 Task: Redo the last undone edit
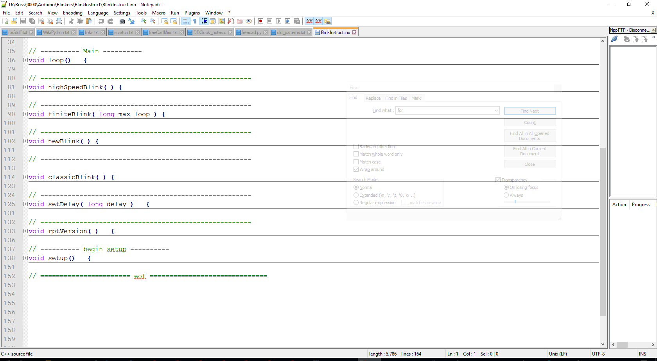(x=110, y=21)
